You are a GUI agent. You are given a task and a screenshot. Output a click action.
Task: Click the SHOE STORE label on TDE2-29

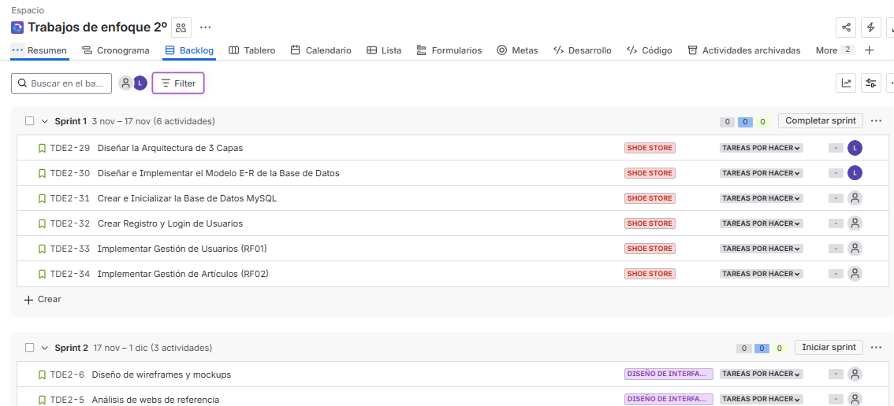coord(650,148)
